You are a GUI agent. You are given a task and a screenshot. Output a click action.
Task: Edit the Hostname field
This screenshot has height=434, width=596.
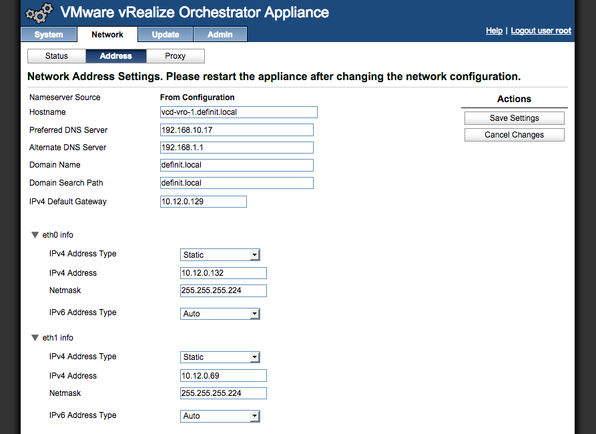click(x=239, y=112)
